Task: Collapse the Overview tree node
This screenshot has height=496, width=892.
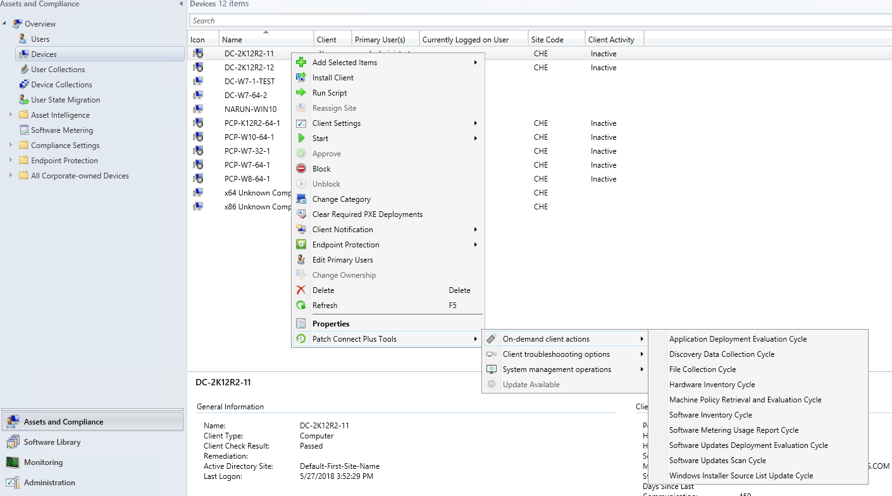Action: [x=5, y=24]
